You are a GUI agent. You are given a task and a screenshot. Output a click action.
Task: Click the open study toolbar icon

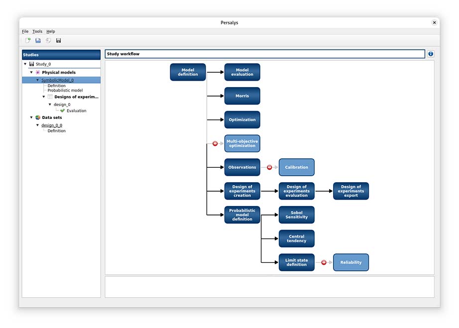[38, 40]
